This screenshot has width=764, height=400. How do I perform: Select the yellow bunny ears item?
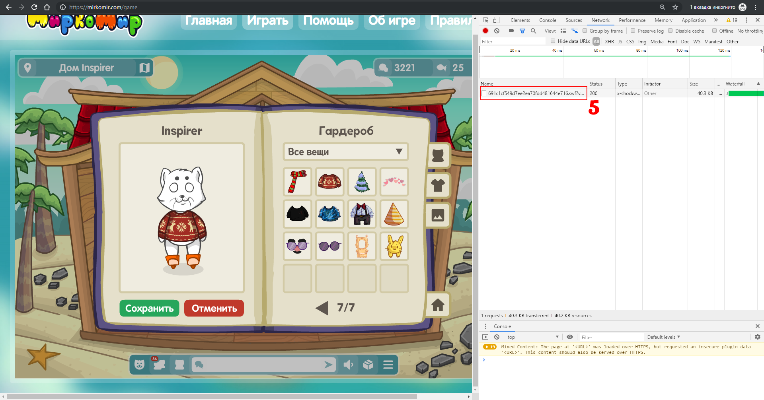pyautogui.click(x=394, y=246)
